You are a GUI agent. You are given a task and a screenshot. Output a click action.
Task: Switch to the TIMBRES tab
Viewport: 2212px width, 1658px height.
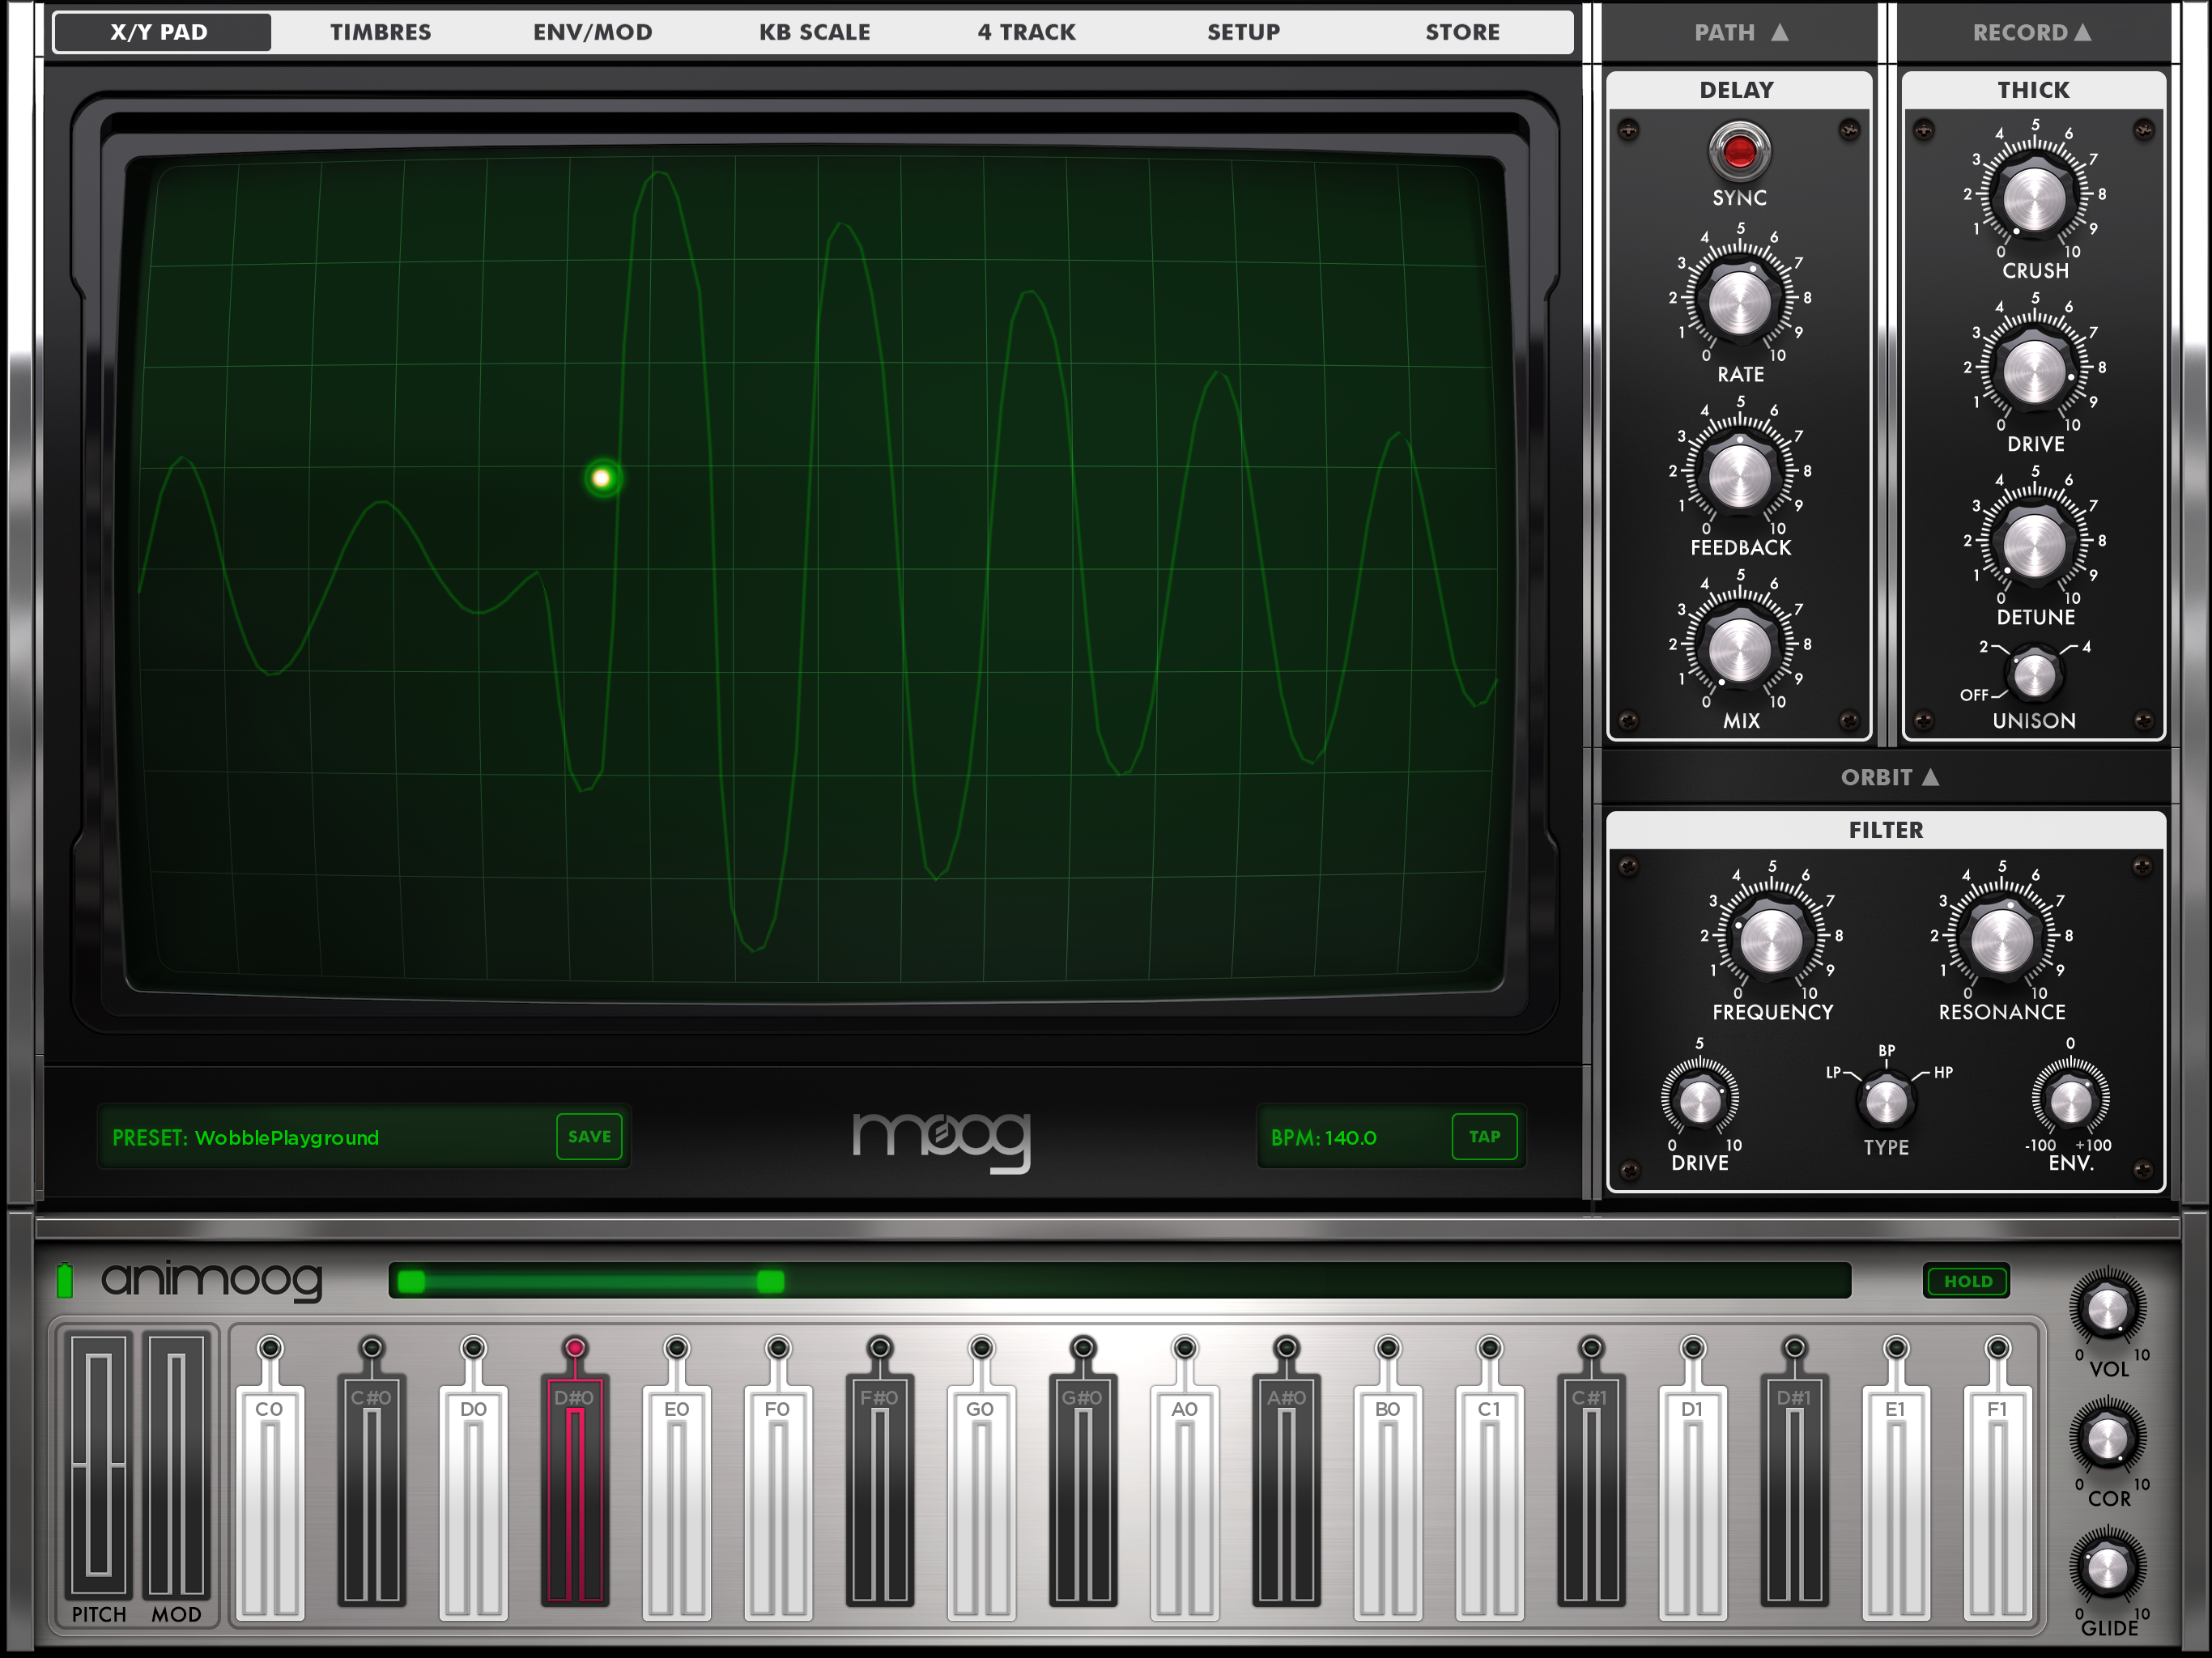point(380,32)
